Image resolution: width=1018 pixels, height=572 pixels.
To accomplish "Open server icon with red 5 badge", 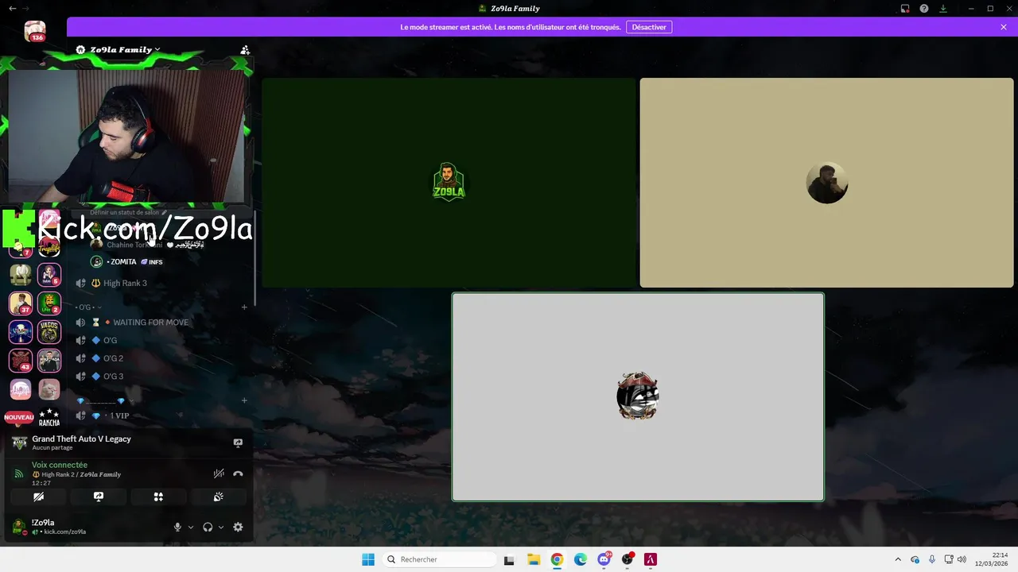I will point(49,274).
